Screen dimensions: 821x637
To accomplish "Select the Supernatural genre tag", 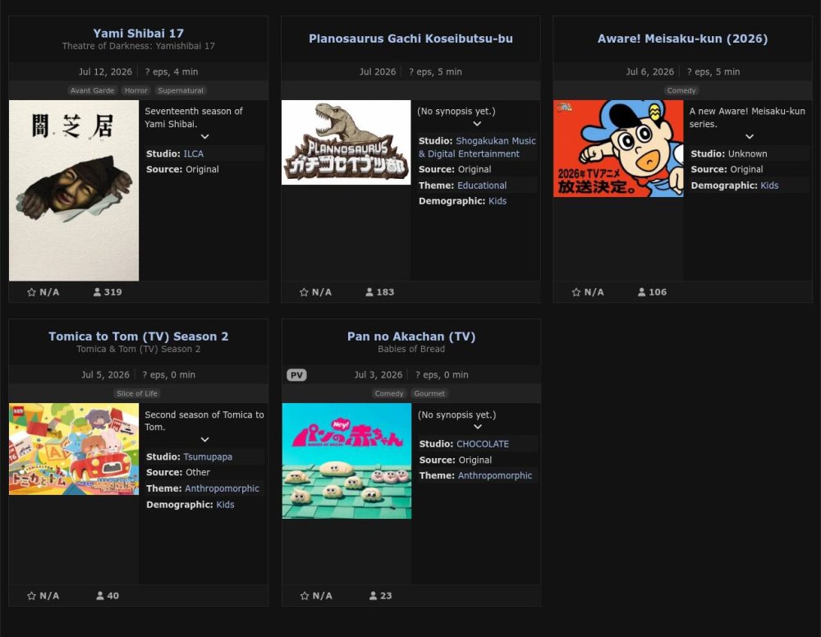I will (x=181, y=90).
